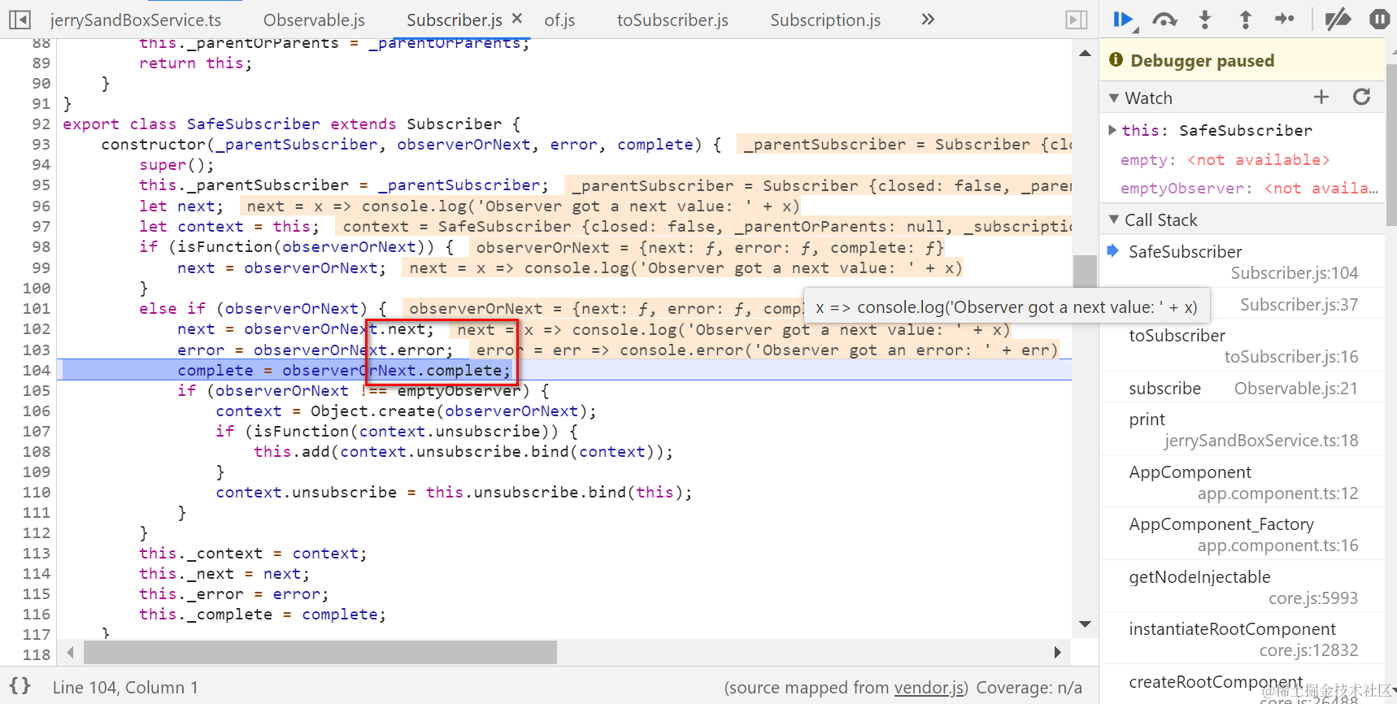Open the of.js tab
The image size is (1397, 704).
(x=559, y=20)
